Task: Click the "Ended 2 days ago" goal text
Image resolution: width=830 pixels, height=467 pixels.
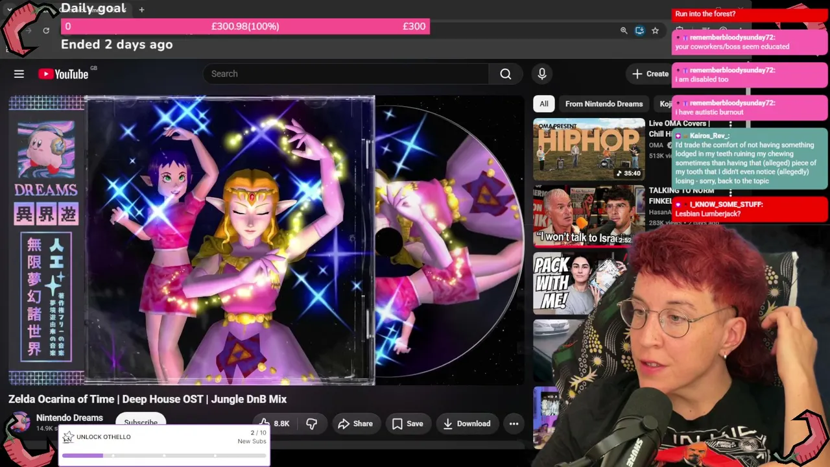Action: [x=117, y=45]
